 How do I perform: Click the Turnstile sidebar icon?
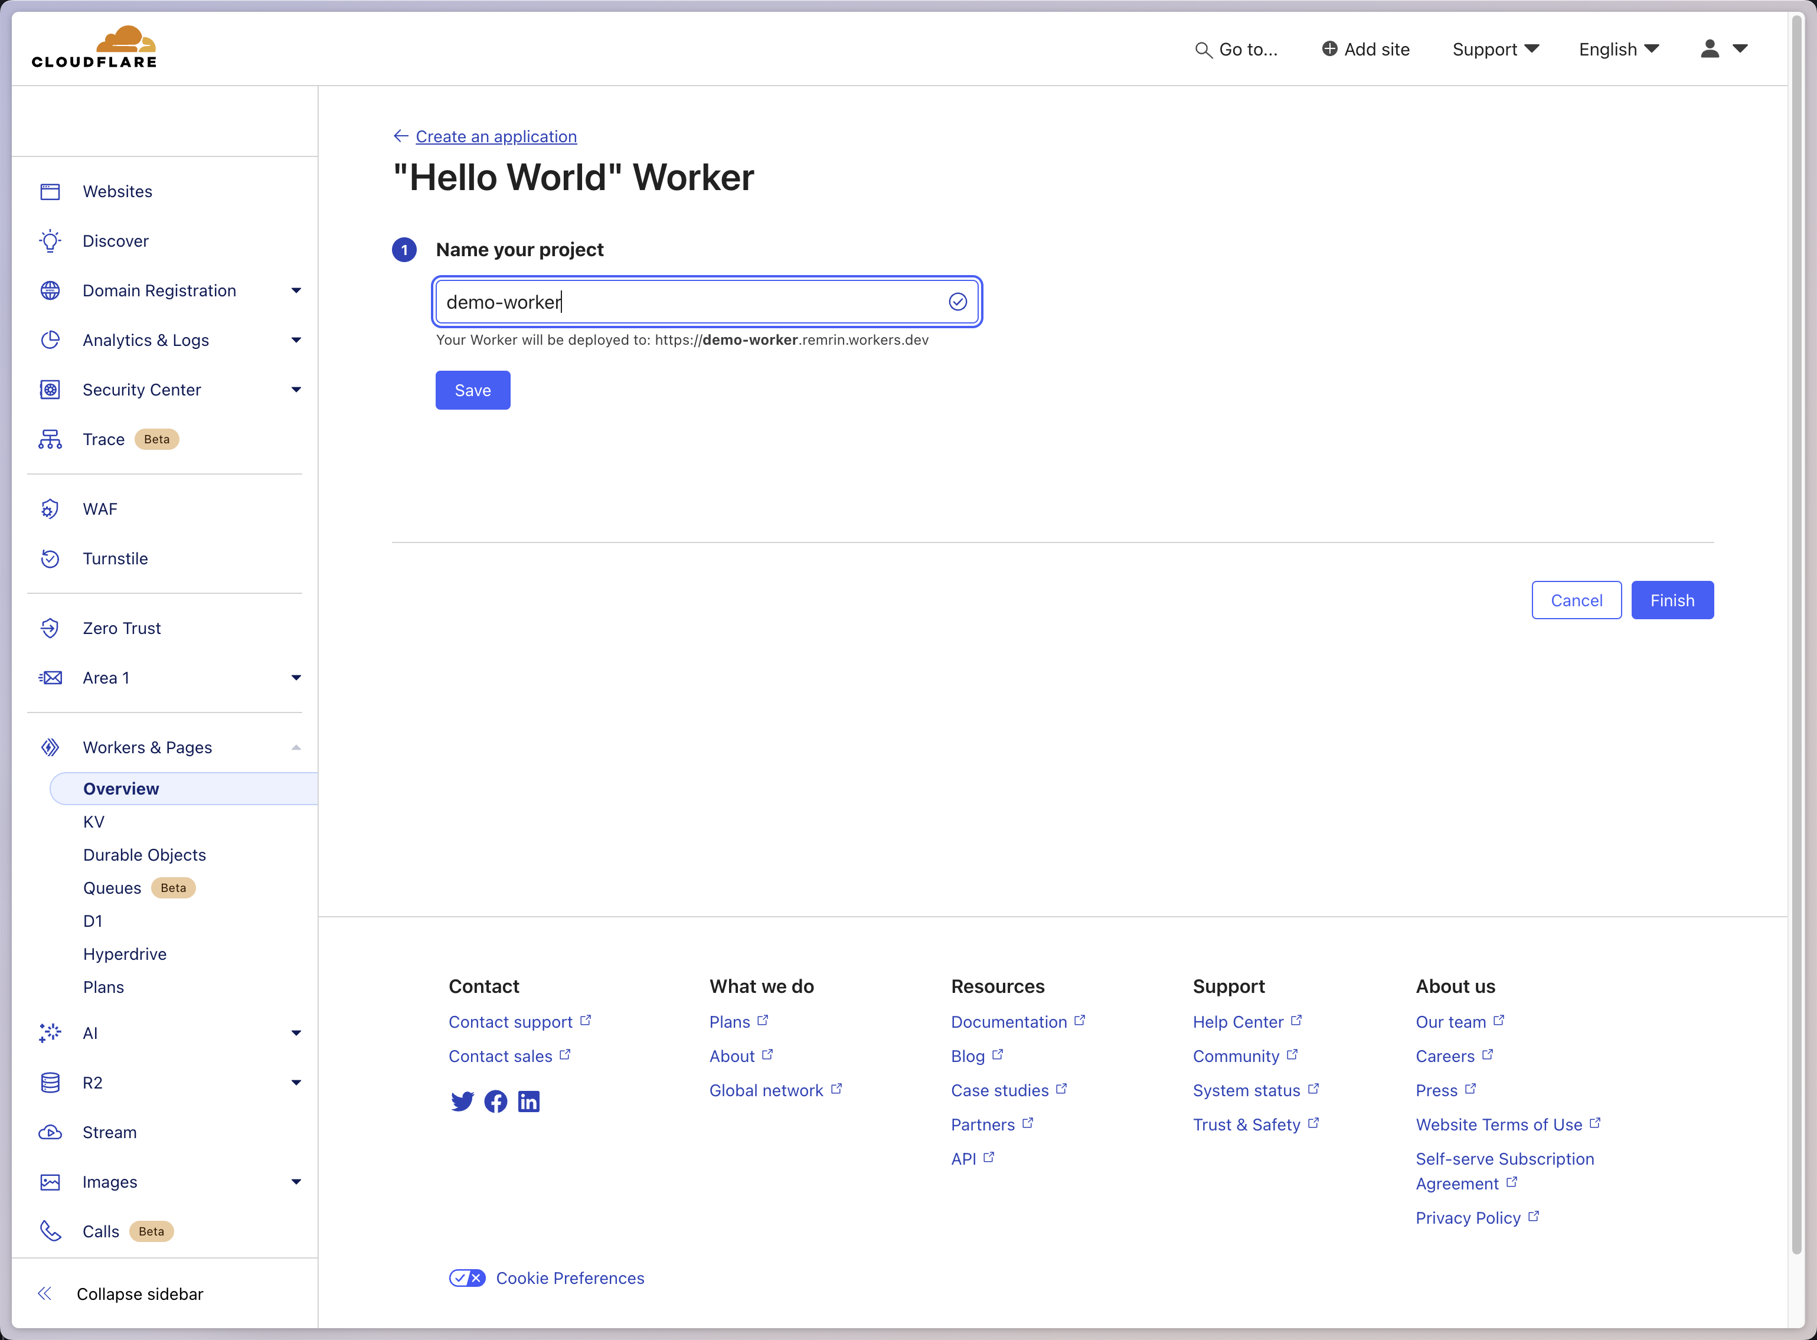(50, 558)
